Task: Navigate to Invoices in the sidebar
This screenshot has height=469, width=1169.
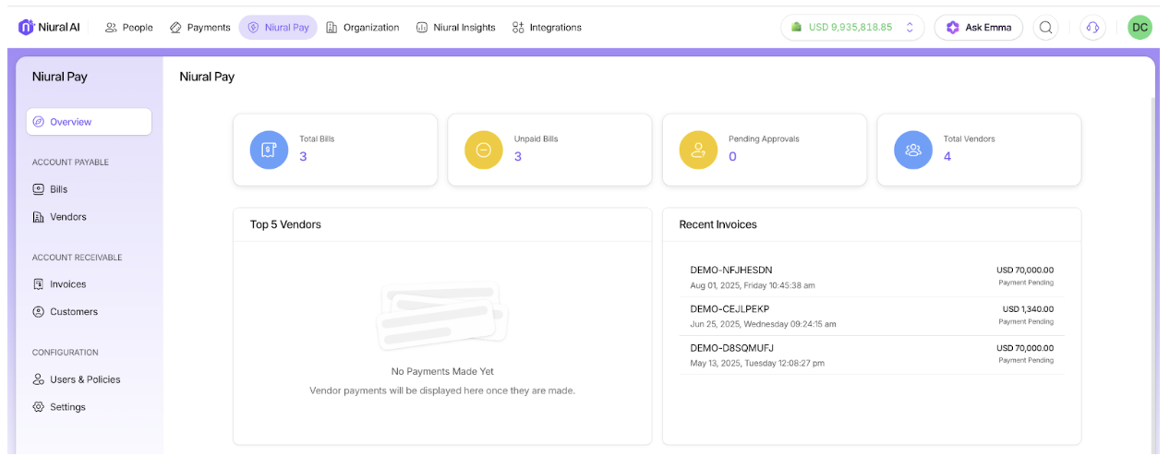Action: pos(67,284)
